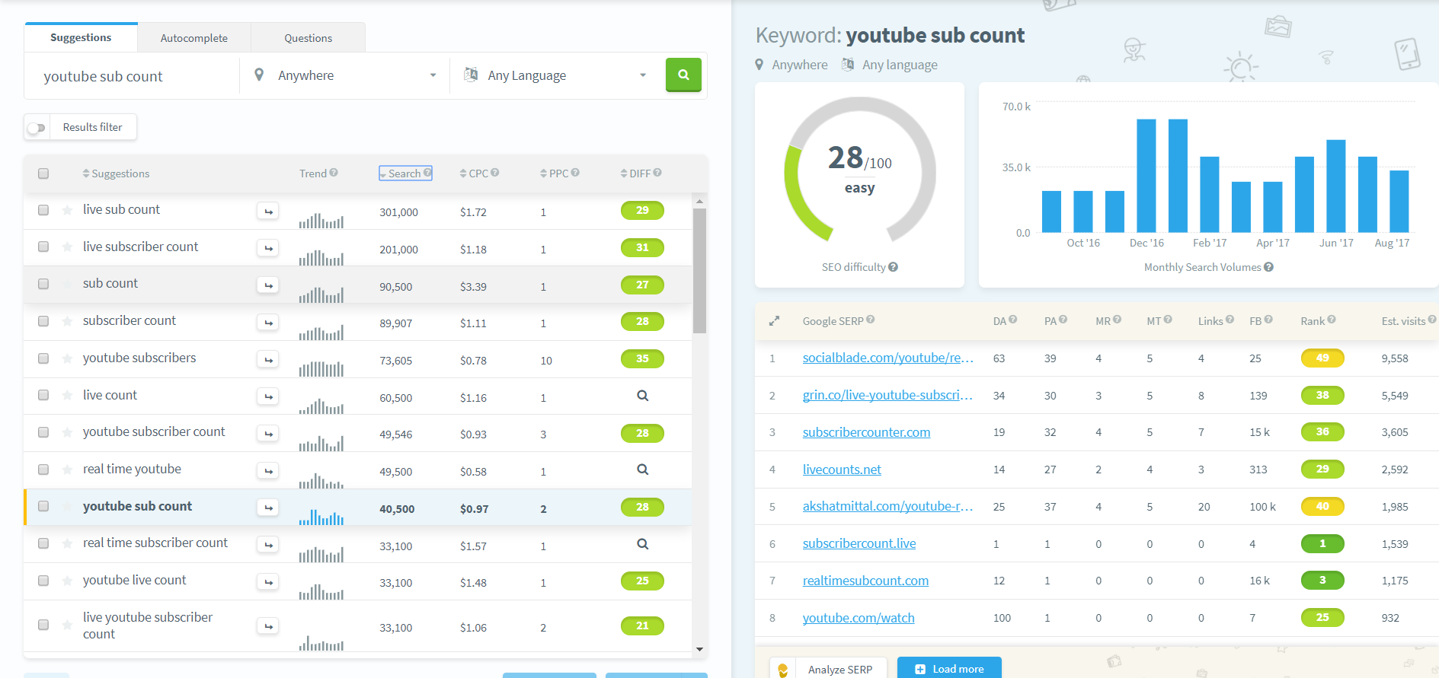This screenshot has width=1439, height=678.
Task: Click the PPC column help icon
Action: click(x=575, y=173)
